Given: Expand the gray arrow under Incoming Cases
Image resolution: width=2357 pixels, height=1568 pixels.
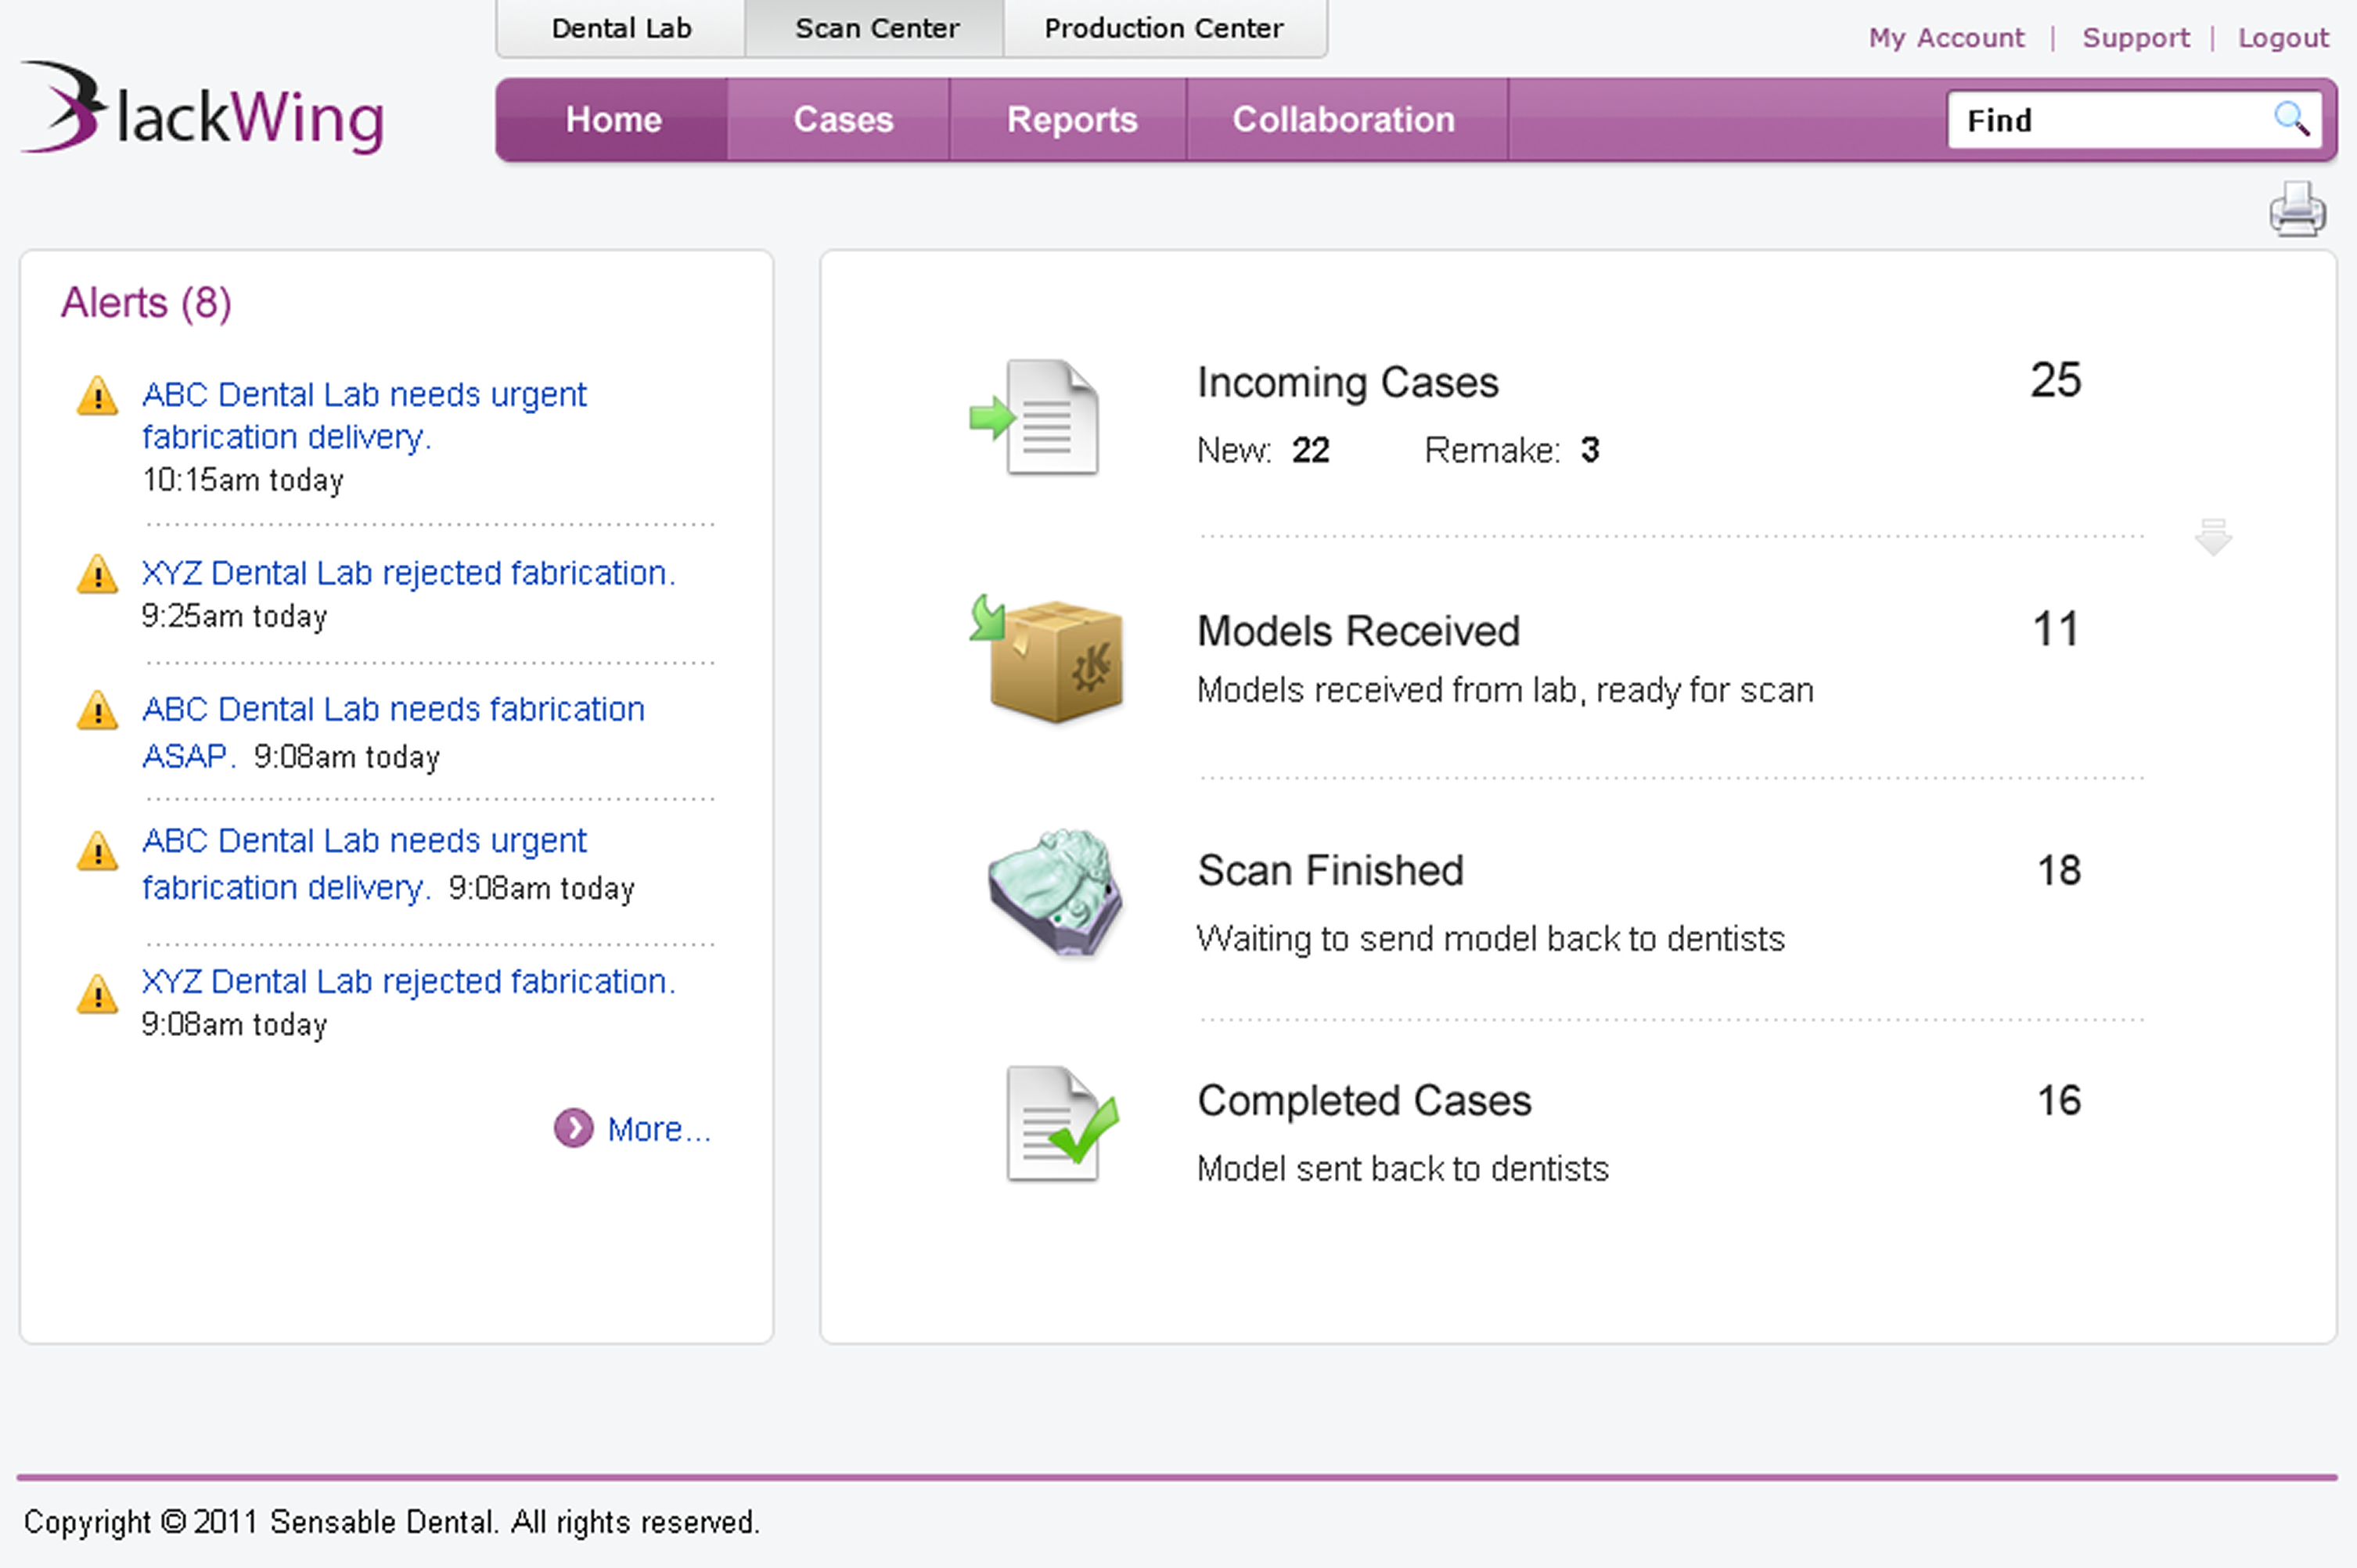Looking at the screenshot, I should click(2212, 537).
